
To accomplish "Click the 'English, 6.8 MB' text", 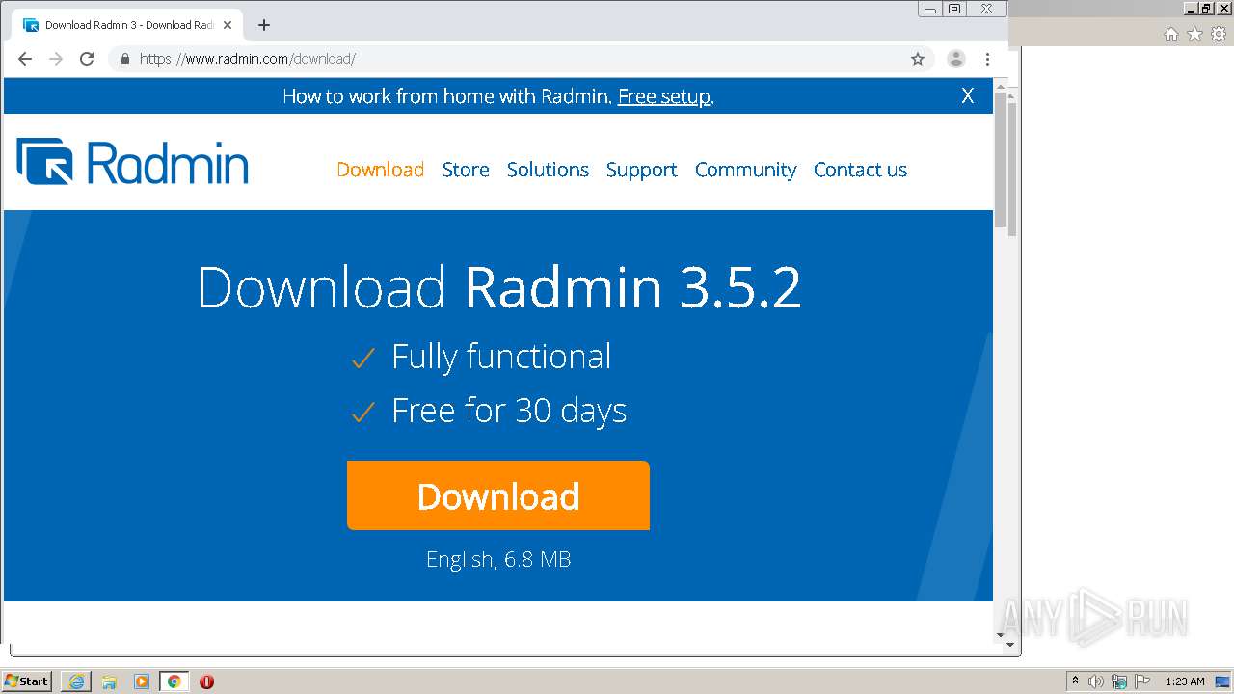I will [x=498, y=559].
